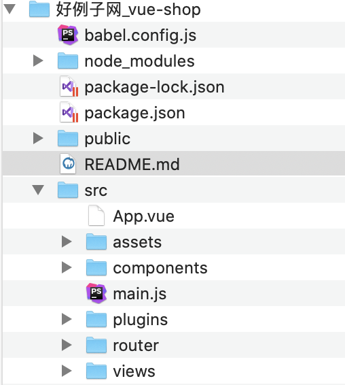
Task: Click the PhpStorm icon beside babel.config.js
Action: click(x=68, y=35)
